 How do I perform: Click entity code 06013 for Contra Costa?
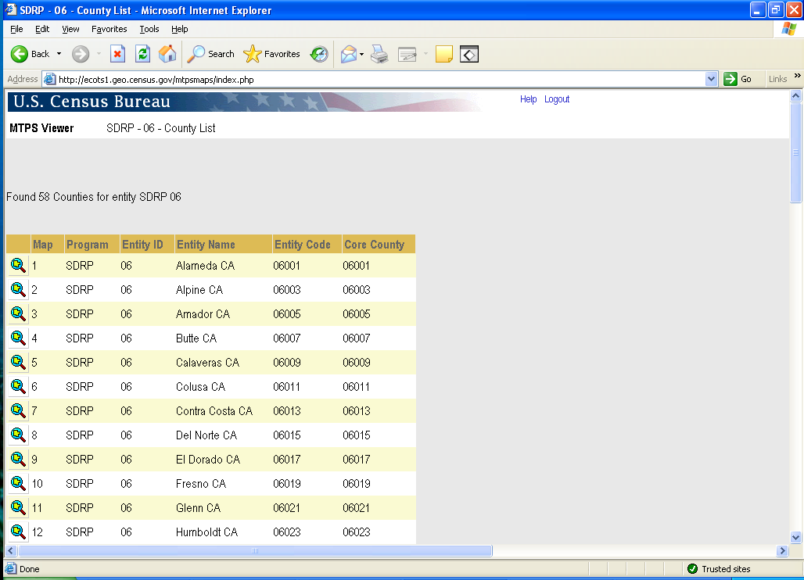[286, 411]
